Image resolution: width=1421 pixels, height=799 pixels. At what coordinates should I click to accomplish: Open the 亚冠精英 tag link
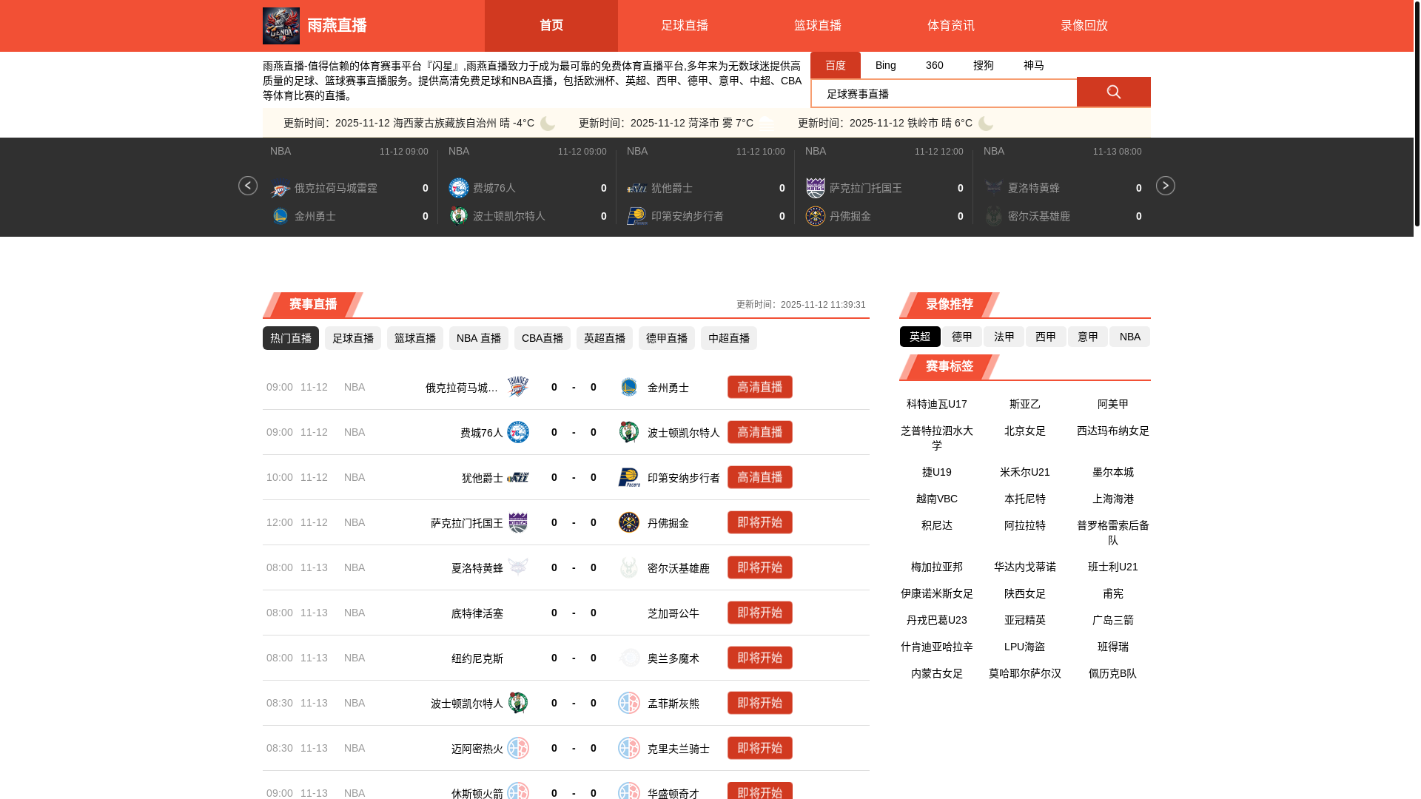click(x=1025, y=620)
